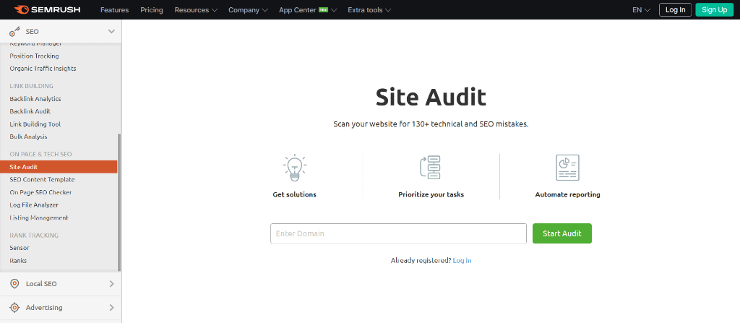The image size is (740, 323).
Task: Click the Log In button
Action: point(676,10)
